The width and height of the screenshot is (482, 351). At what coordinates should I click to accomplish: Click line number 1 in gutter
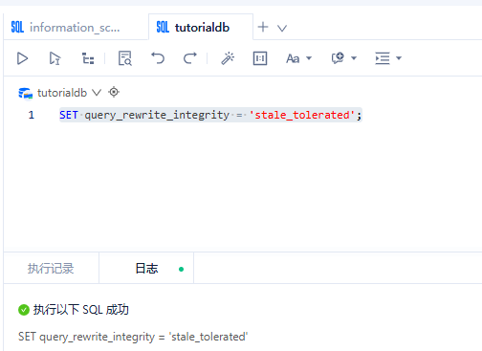click(31, 115)
